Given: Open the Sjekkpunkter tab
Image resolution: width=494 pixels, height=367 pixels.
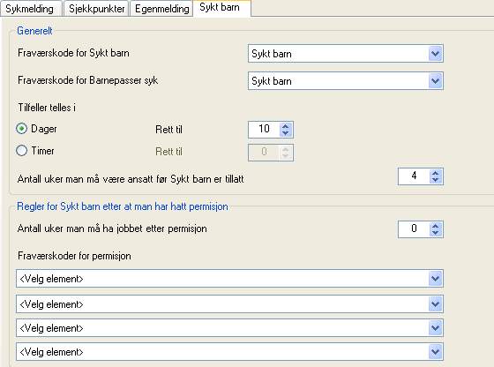Looking at the screenshot, I should [96, 9].
